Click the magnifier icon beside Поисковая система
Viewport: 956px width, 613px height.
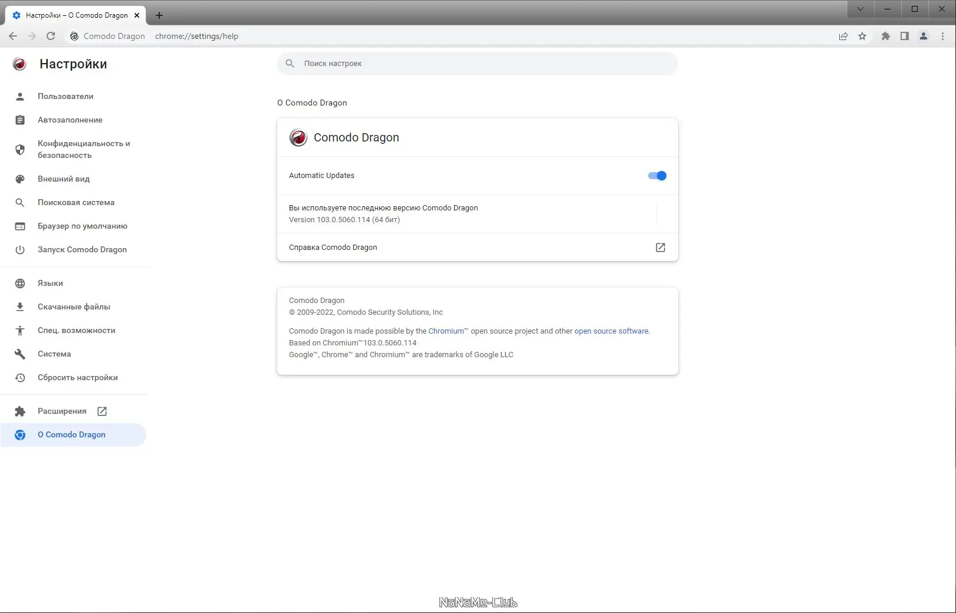pos(20,202)
